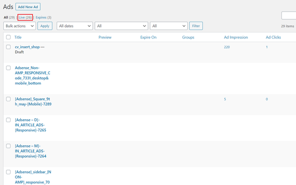
Task: Switch to Expires (3) ads filter
Action: (43, 18)
